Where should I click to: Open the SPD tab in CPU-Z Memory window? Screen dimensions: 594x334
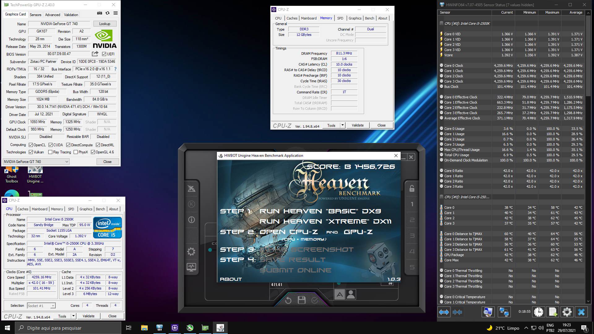click(340, 18)
